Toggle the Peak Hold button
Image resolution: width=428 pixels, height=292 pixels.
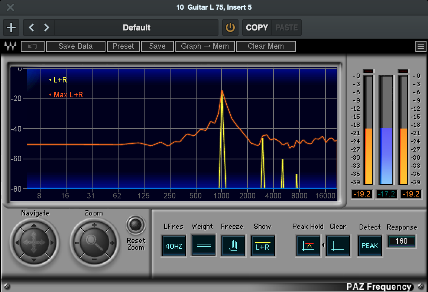click(x=308, y=246)
